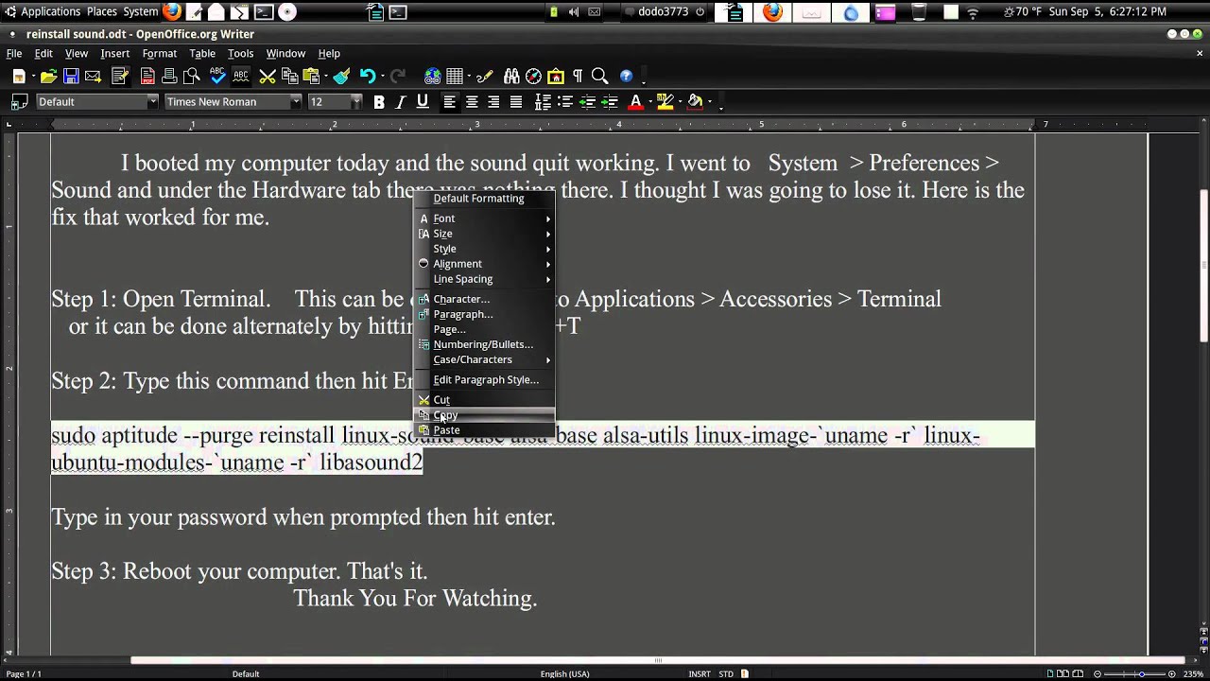Open Find & Replace binoculars icon
The width and height of the screenshot is (1210, 681).
[x=511, y=77]
